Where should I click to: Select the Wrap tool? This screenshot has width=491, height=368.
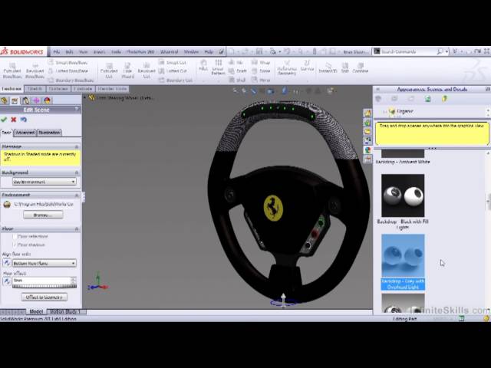coord(261,63)
